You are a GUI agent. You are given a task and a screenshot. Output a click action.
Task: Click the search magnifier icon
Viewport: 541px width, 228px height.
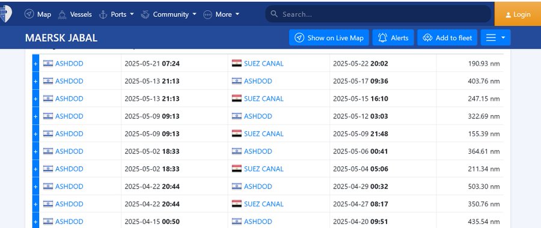point(274,14)
